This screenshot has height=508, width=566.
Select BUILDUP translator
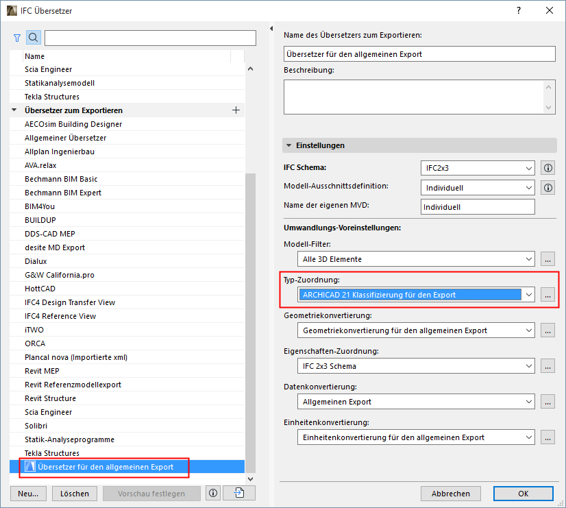127,220
